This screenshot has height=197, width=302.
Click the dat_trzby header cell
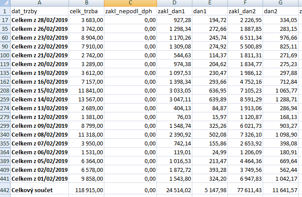pyautogui.click(x=39, y=11)
